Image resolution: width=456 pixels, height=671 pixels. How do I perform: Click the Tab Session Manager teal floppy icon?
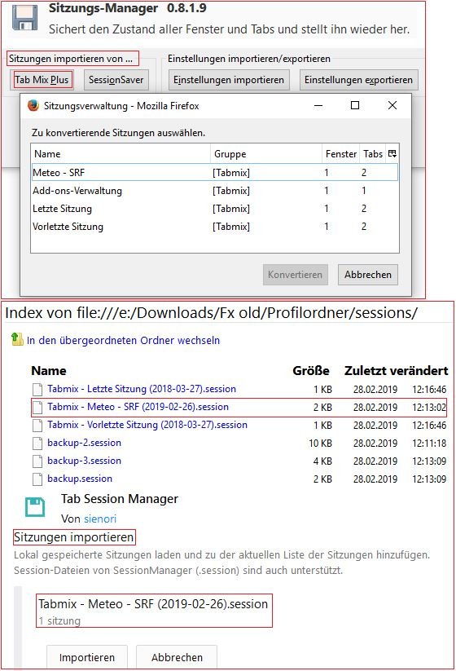35,507
